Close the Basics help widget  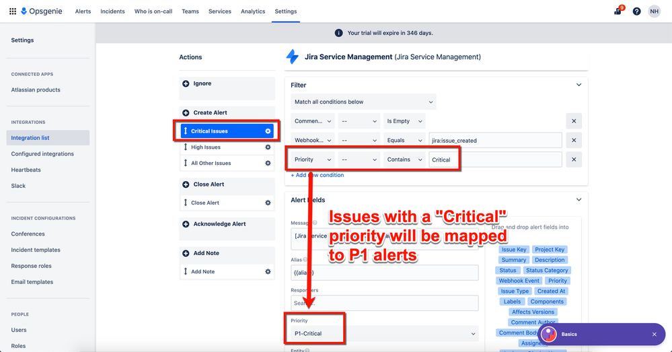[x=655, y=335]
